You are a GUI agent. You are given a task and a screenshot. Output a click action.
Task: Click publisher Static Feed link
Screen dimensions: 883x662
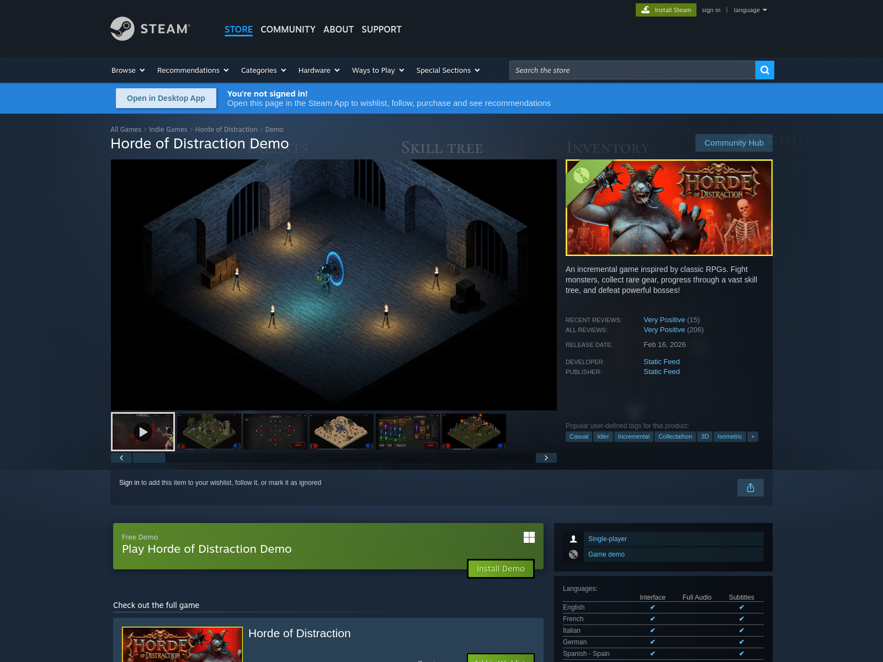[x=662, y=372]
